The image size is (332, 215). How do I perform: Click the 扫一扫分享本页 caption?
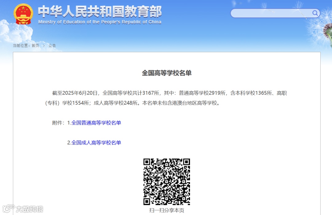point(167,210)
